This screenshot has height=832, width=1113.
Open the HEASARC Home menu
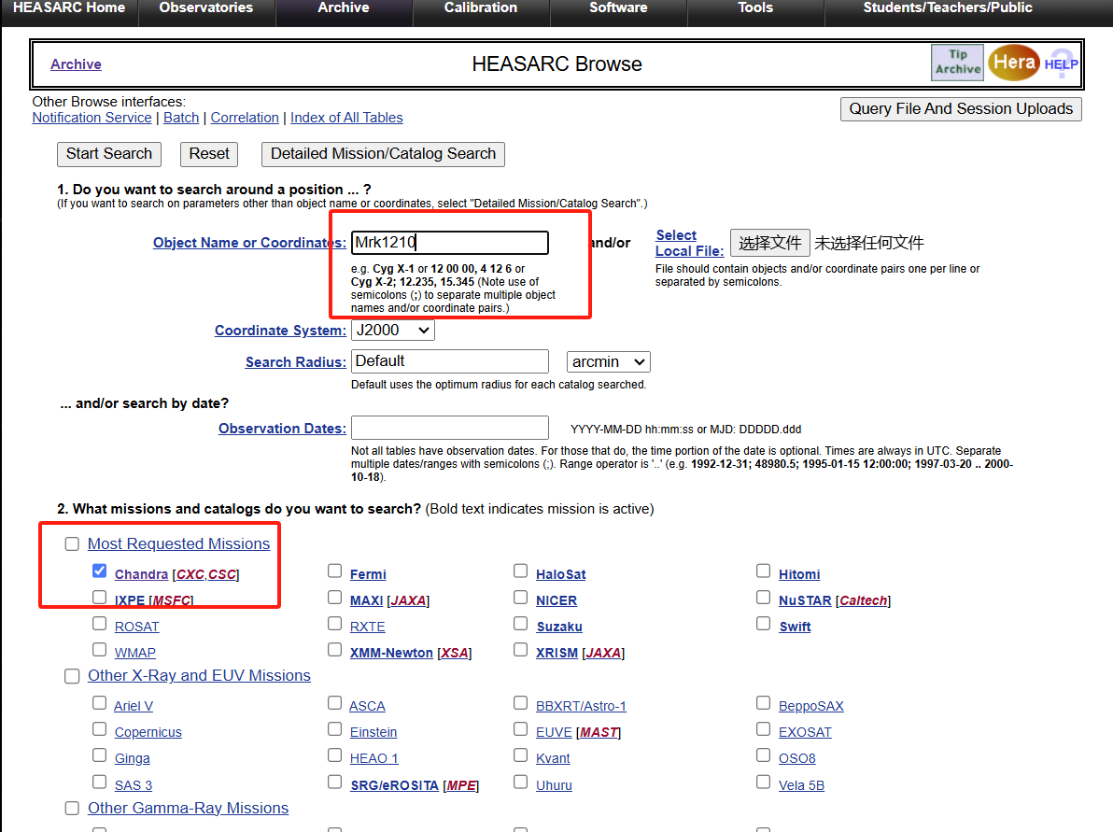point(69,7)
